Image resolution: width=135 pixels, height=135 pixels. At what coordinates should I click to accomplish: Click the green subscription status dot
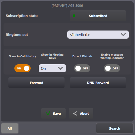(x=74, y=16)
